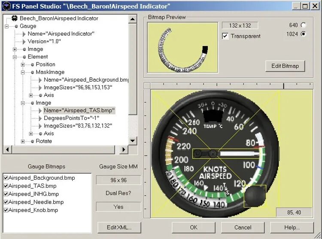The image size is (322, 239).
Task: Collapse the Image node above Airspeed_TAS.bmp
Action: (x=23, y=103)
